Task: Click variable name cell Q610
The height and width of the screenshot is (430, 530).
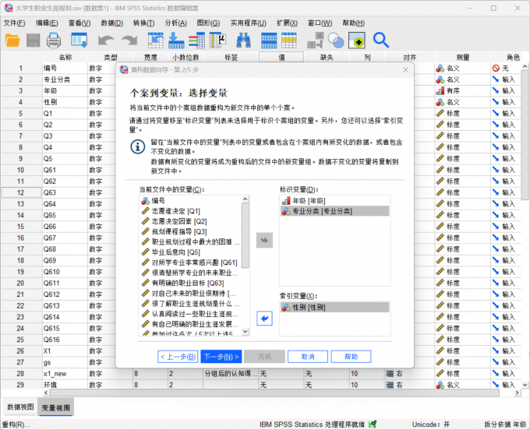Action: pyautogui.click(x=65, y=272)
